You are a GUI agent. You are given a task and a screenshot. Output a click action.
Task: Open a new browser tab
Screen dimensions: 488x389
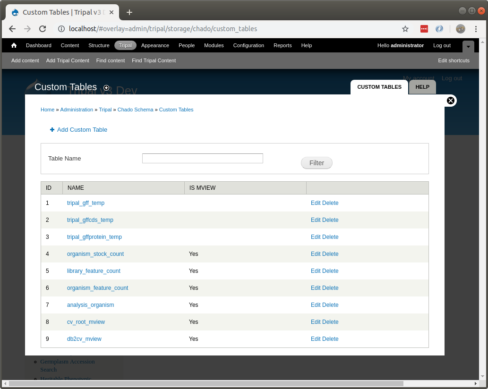129,12
